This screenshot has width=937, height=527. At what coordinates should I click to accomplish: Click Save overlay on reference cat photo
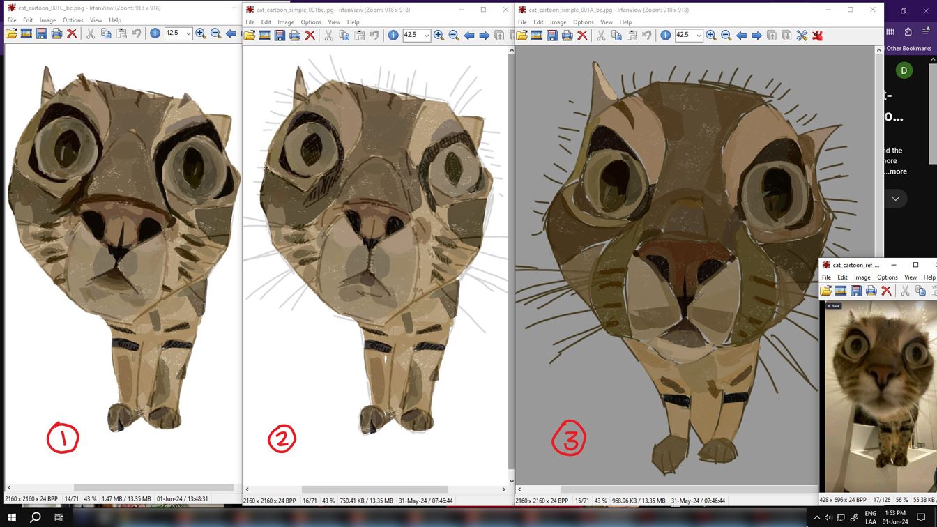click(833, 306)
